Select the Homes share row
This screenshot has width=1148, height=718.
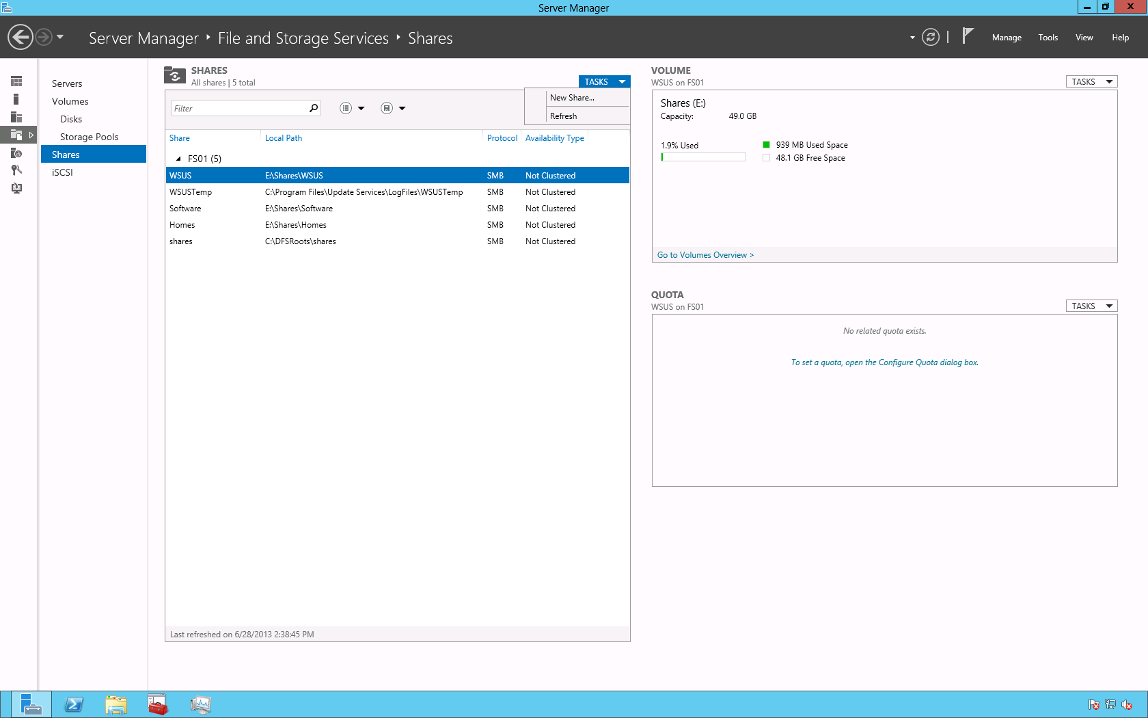[x=397, y=225]
